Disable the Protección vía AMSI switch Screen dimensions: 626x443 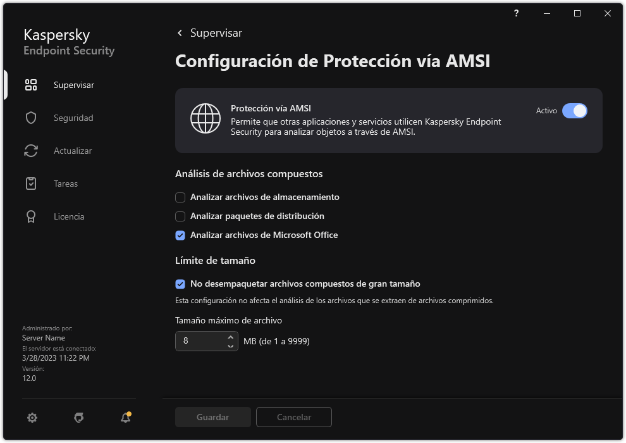pyautogui.click(x=575, y=111)
